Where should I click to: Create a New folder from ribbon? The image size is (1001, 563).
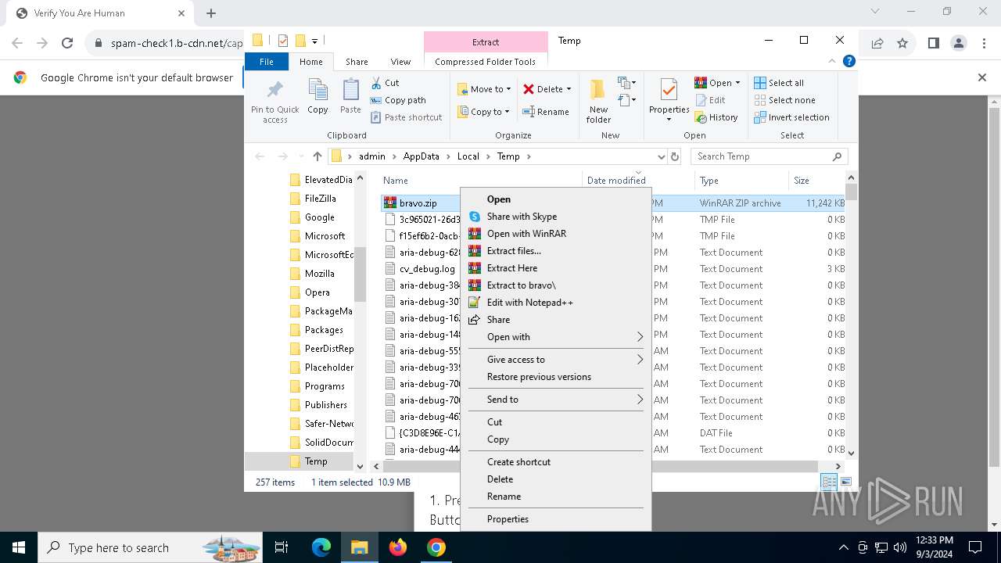click(x=598, y=102)
